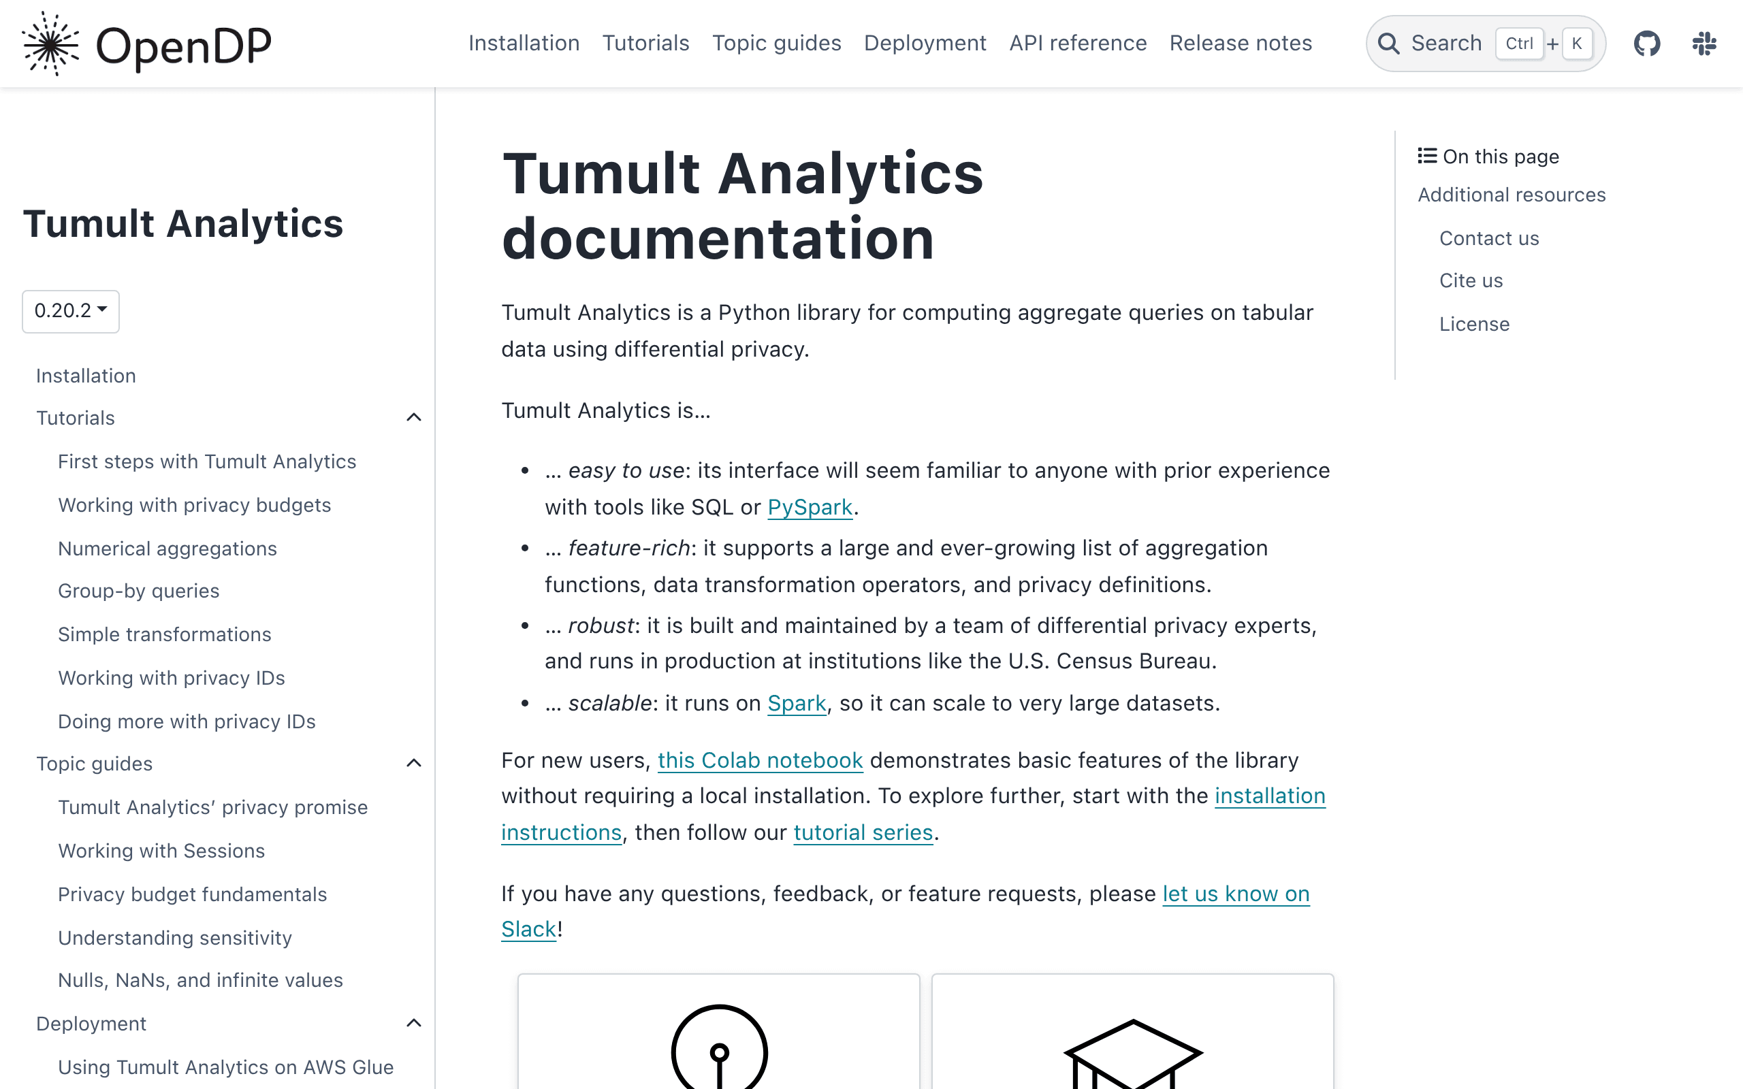Jump to Contact us section
The image size is (1743, 1089).
tap(1489, 238)
